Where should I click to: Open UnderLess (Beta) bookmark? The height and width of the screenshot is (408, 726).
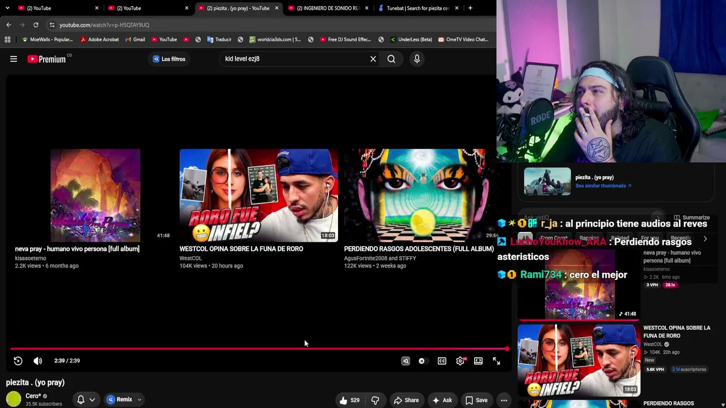point(411,40)
